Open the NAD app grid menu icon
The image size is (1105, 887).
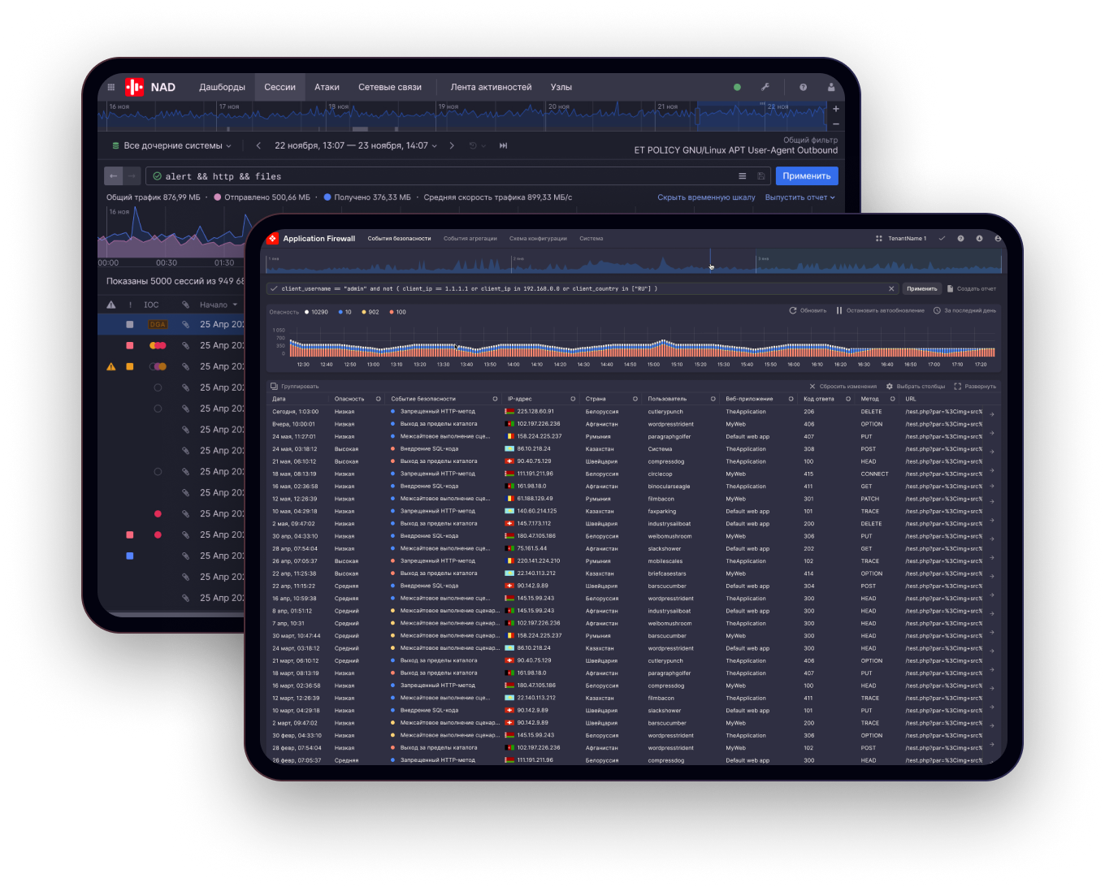(111, 87)
